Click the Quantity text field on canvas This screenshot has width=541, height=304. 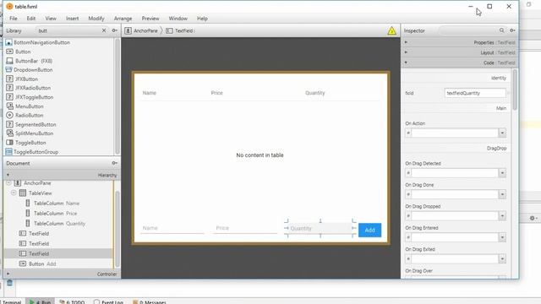coord(320,228)
